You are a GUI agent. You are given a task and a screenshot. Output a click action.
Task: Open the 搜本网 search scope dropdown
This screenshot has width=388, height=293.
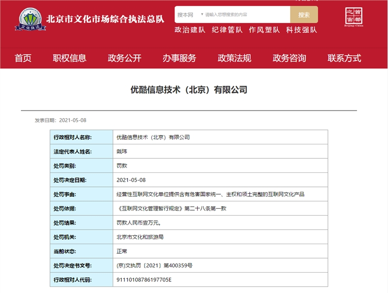coord(190,15)
